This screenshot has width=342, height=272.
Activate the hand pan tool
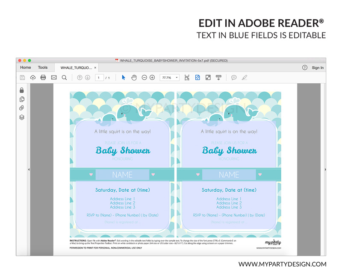pyautogui.click(x=134, y=78)
